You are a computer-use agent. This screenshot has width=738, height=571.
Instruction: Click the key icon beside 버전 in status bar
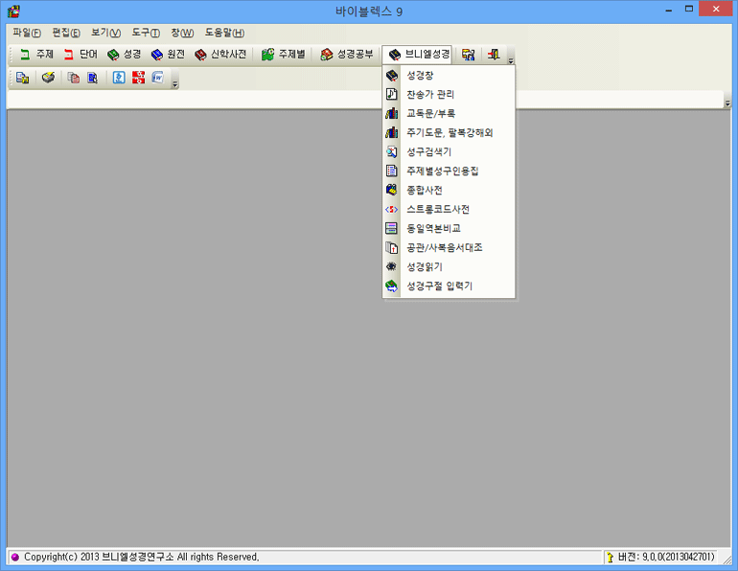click(610, 558)
